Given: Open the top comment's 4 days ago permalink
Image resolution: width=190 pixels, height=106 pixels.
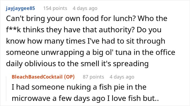Looking at the screenshot, I should point(85,8).
